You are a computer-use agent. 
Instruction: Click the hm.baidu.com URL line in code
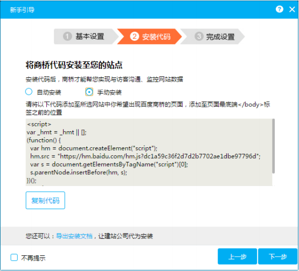[x=145, y=156]
